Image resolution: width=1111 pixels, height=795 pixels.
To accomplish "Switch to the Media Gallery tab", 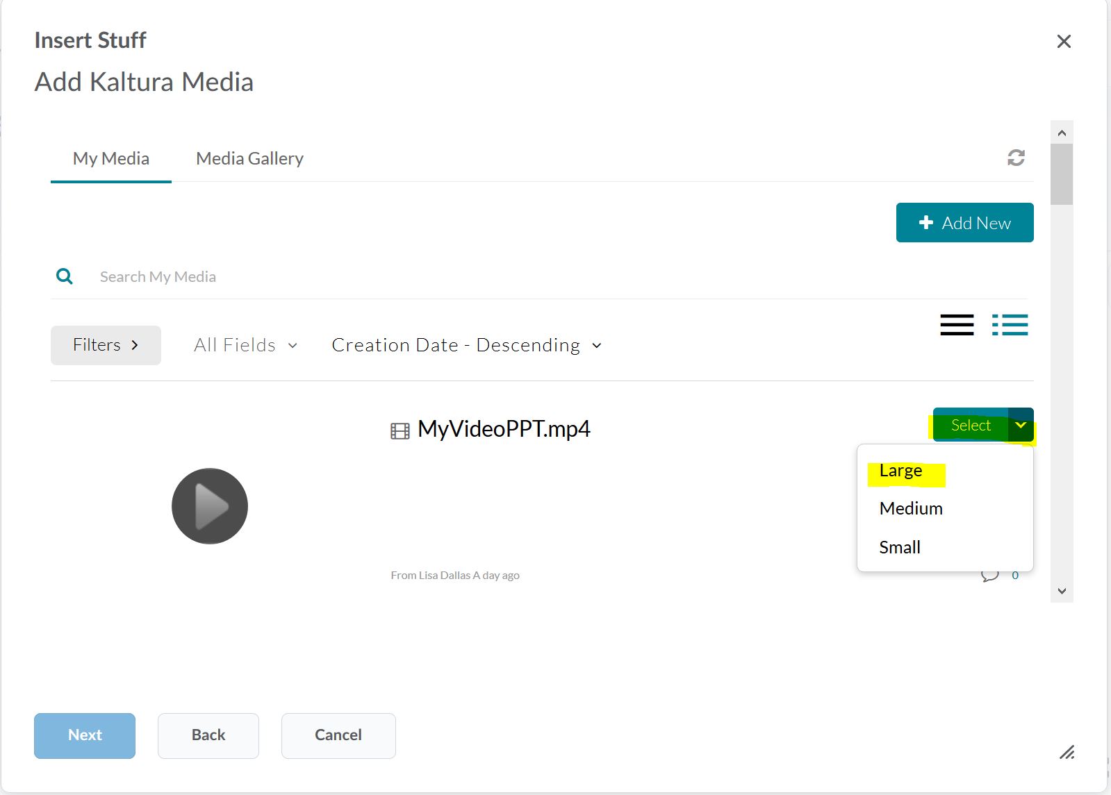I will pyautogui.click(x=249, y=158).
